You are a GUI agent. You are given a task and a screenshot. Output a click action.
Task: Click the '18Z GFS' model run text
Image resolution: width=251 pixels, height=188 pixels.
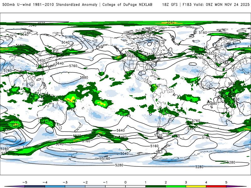tap(170, 4)
